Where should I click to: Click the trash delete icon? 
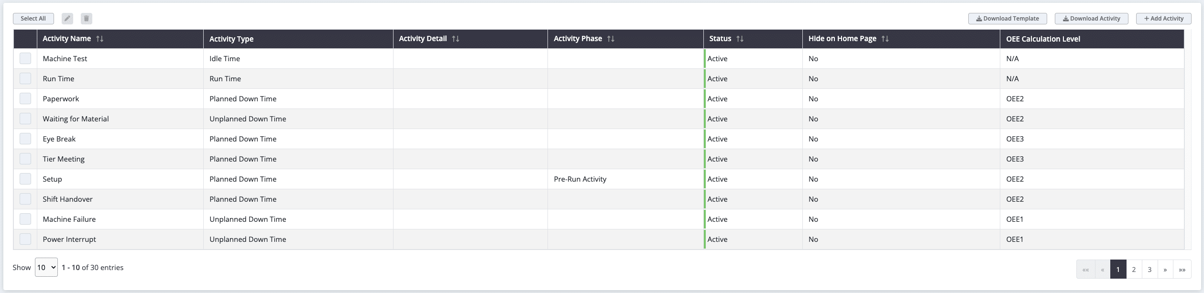pyautogui.click(x=86, y=18)
